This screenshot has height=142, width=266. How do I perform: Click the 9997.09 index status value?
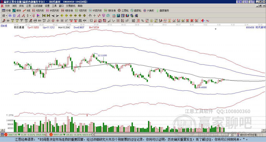tap(58, 135)
